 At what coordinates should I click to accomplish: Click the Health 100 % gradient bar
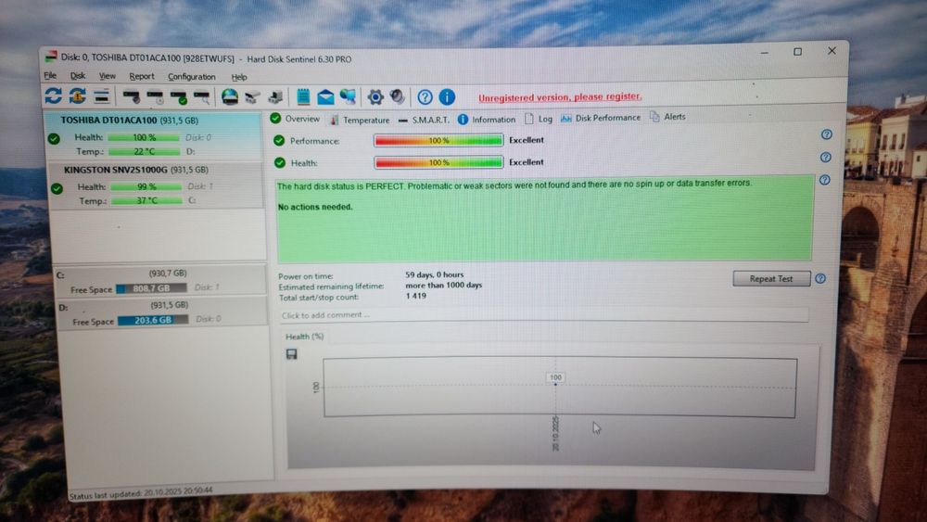[438, 162]
